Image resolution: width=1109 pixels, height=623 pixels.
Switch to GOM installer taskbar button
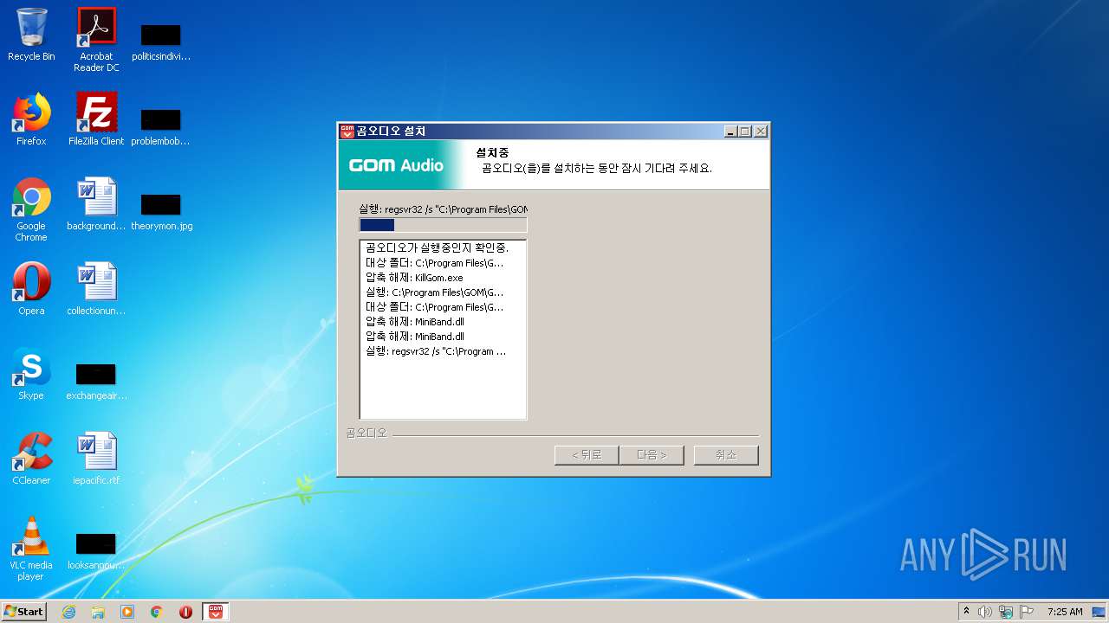point(216,612)
